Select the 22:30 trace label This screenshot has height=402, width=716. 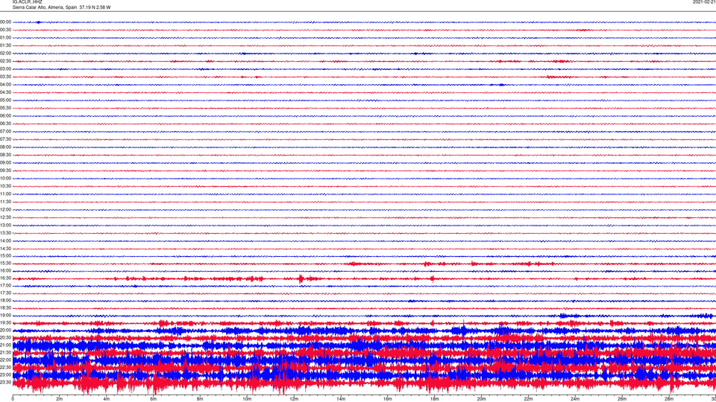coord(5,367)
